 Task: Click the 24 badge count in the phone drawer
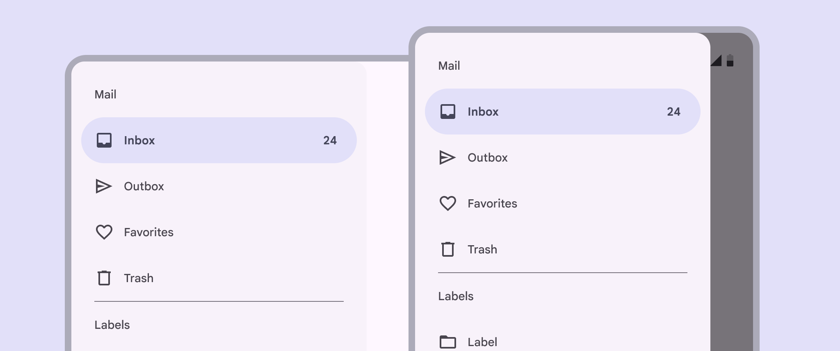(673, 112)
